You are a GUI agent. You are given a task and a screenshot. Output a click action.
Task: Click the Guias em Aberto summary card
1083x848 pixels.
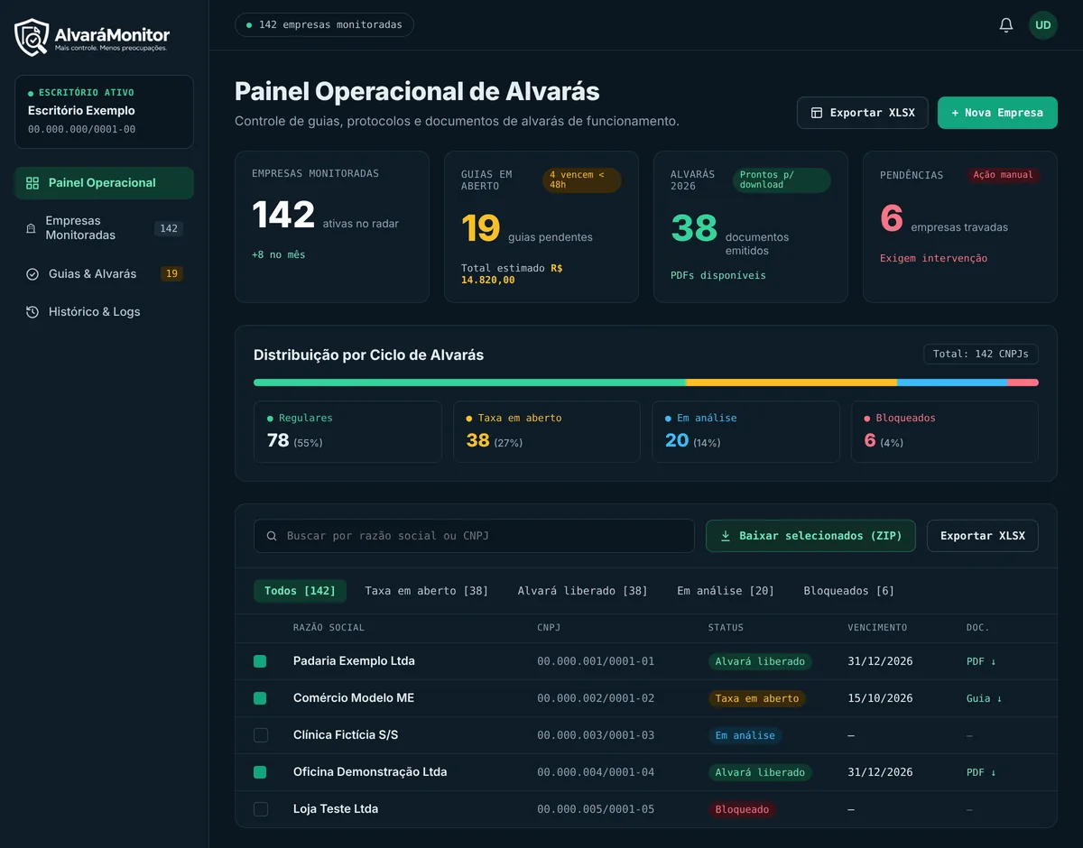coord(541,226)
